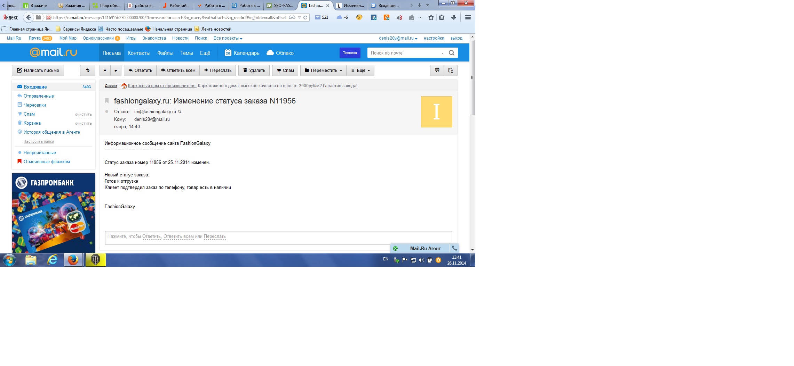Click the reader view glasses icon
Viewport: 794px width, 366px height.
pyautogui.click(x=292, y=17)
